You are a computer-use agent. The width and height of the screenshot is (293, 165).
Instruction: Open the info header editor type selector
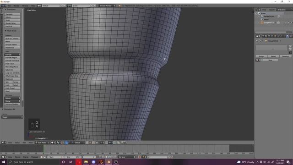(x=4, y=6)
